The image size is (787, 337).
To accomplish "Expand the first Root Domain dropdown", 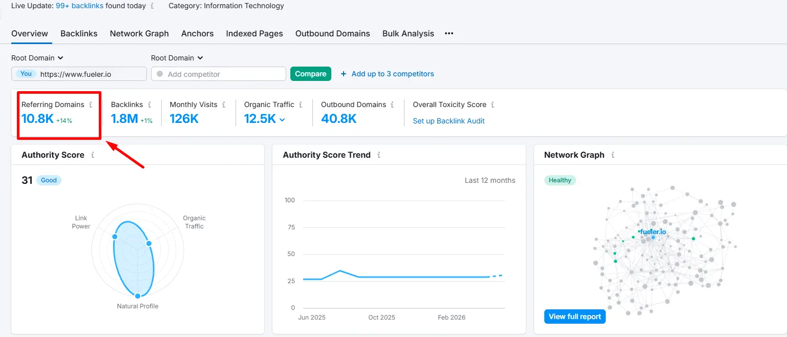I will point(37,58).
